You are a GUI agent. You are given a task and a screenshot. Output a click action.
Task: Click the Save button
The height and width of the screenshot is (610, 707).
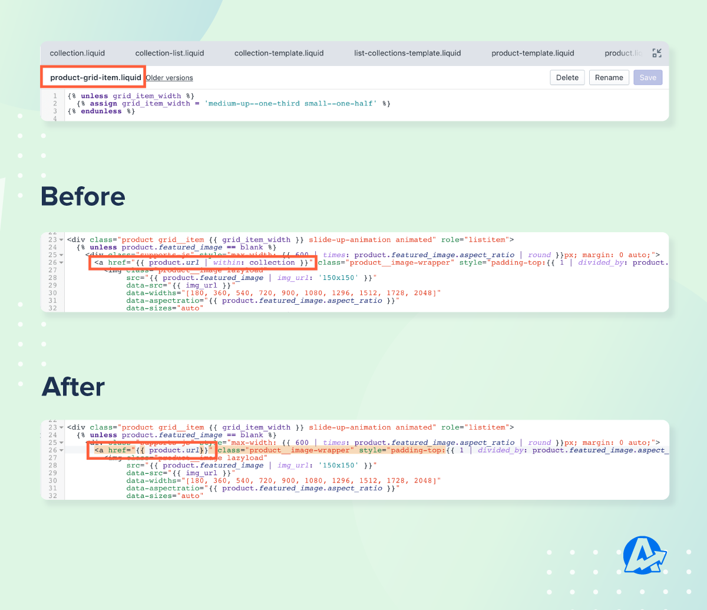coord(648,77)
